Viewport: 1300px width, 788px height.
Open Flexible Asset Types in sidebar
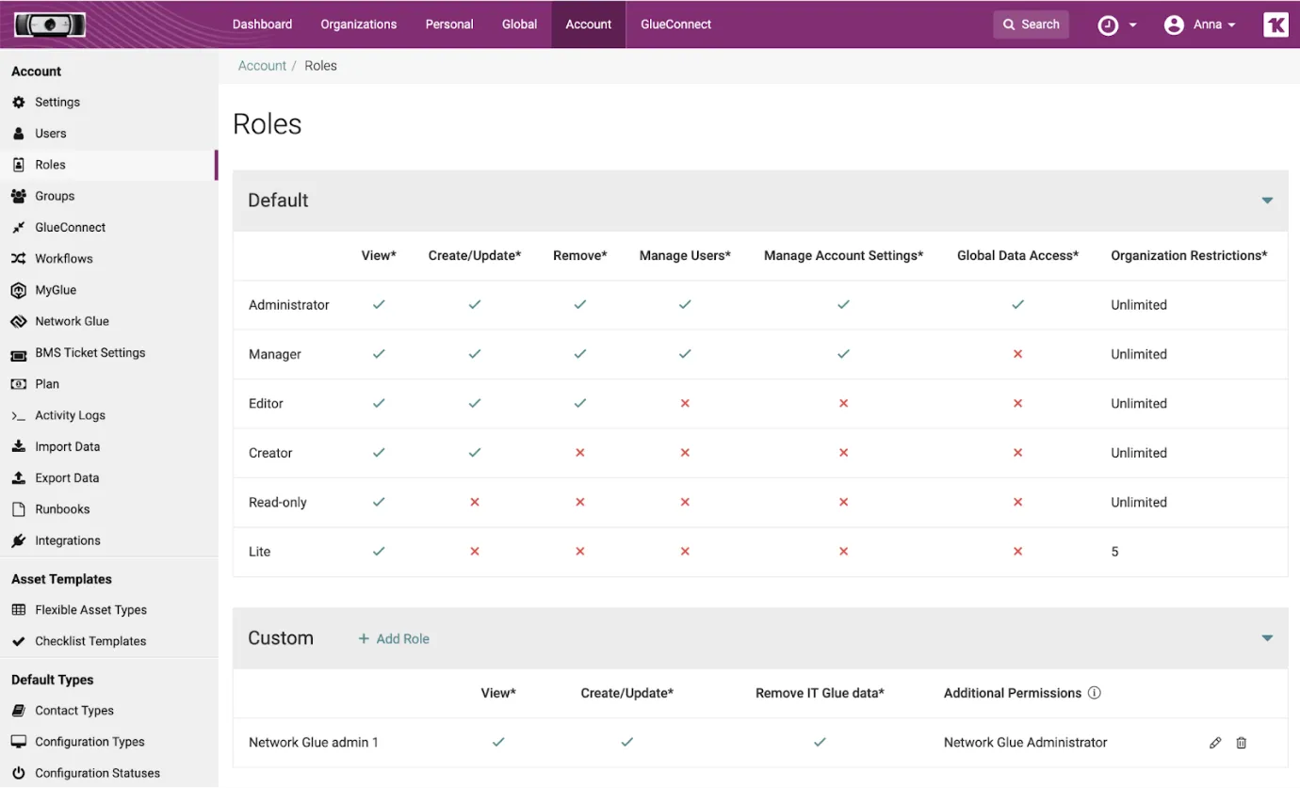click(x=90, y=610)
